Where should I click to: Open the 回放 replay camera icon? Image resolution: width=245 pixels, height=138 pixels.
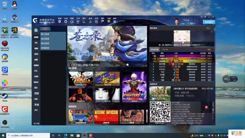coord(72,22)
